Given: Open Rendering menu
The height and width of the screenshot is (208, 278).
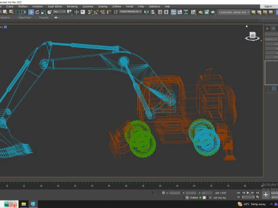Looking at the screenshot, I should (x=72, y=6).
